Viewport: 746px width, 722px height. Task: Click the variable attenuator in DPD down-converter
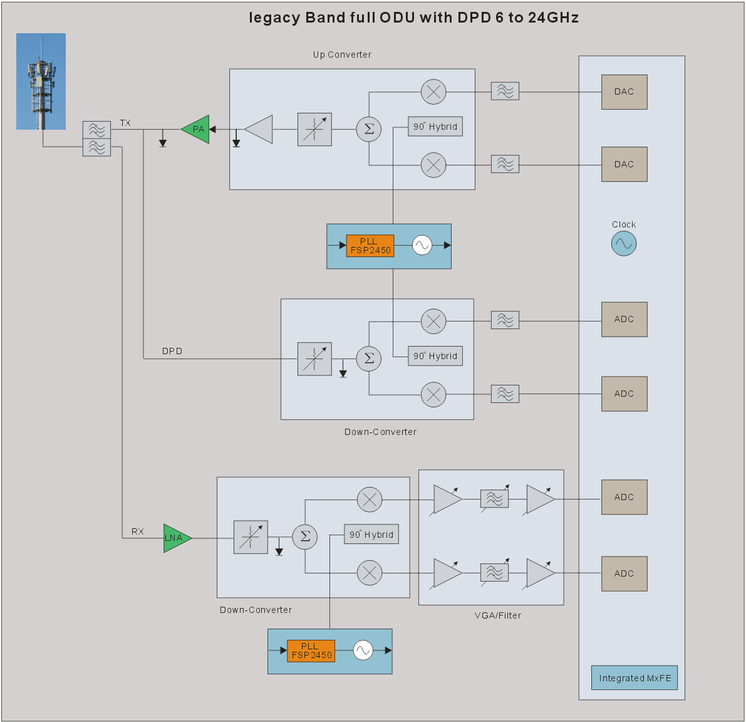(x=314, y=359)
